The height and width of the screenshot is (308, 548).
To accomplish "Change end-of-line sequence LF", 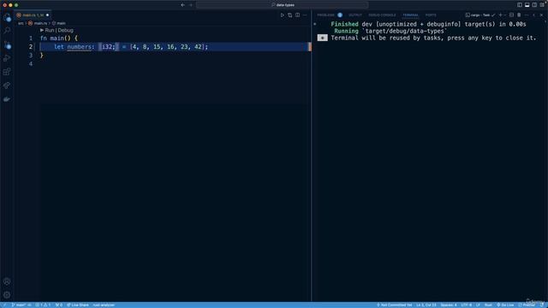I will point(478,305).
